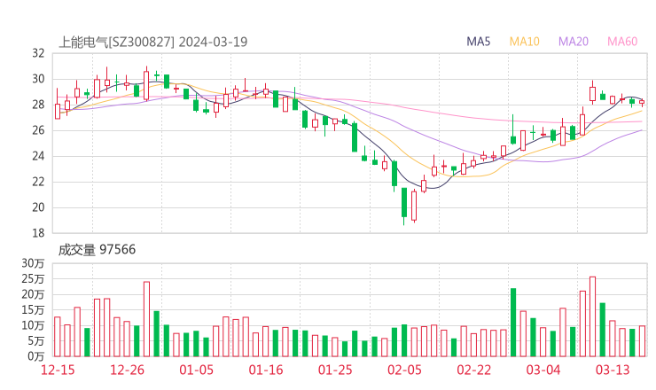This screenshot has width=656, height=390.
Task: Click the MA60 legend label
Action: (x=622, y=42)
